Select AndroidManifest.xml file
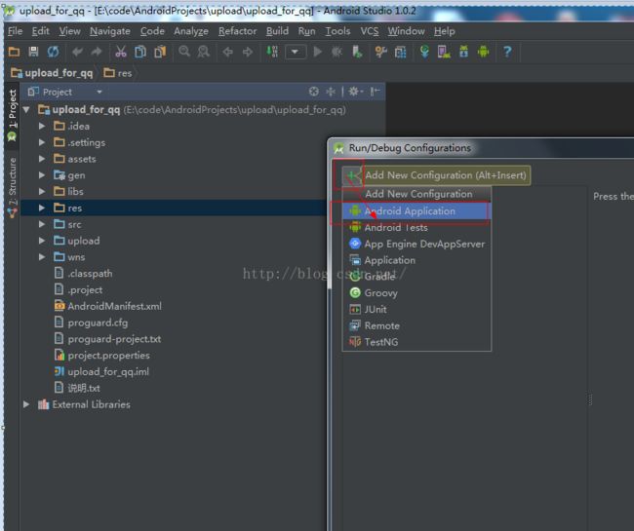The image size is (634, 531). tap(108, 306)
